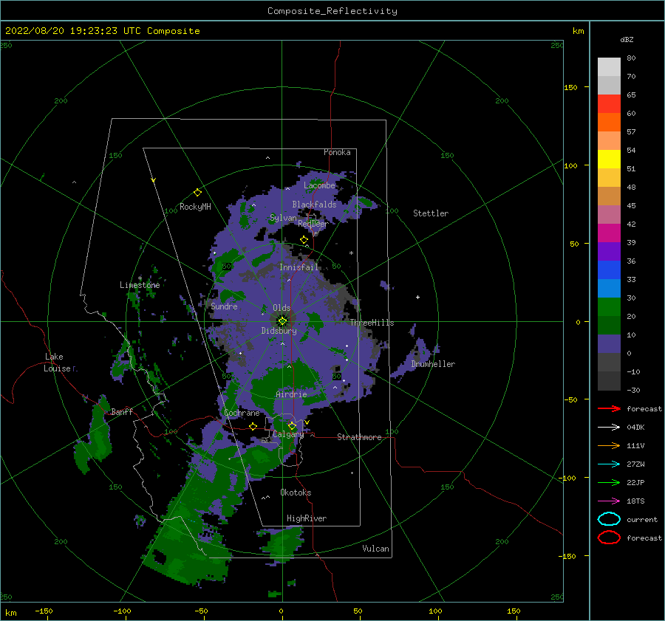Click the radar center diamond between Olds and Didsbury
Screen dimensions: 665x621
(282, 321)
